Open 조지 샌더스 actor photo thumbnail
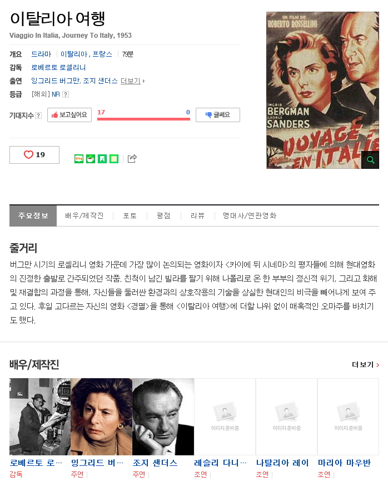This screenshot has height=487, width=388. tap(163, 417)
